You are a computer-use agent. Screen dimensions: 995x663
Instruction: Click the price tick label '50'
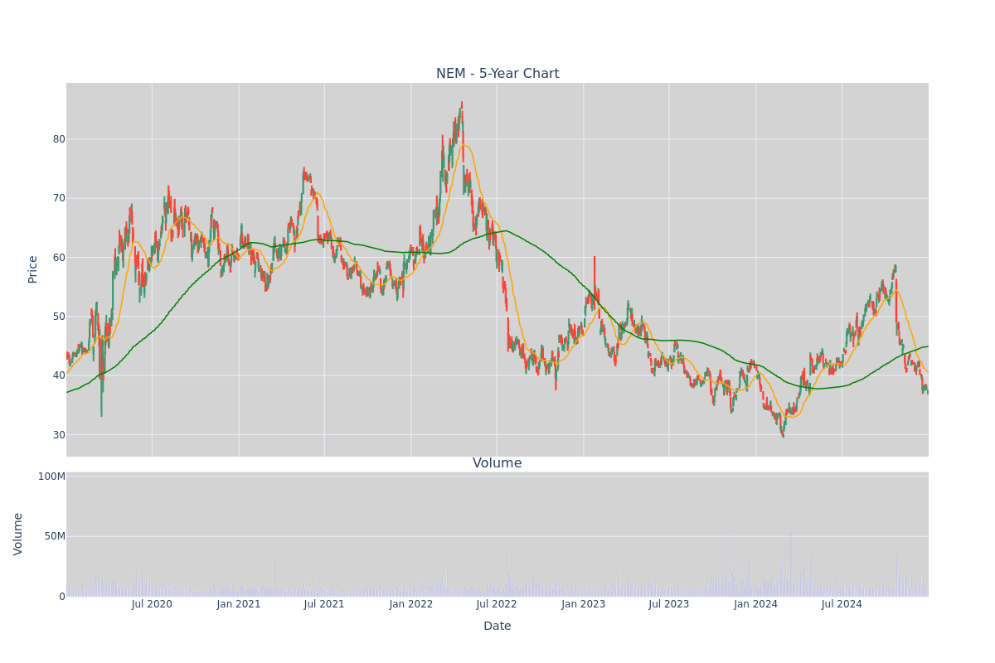click(x=59, y=317)
